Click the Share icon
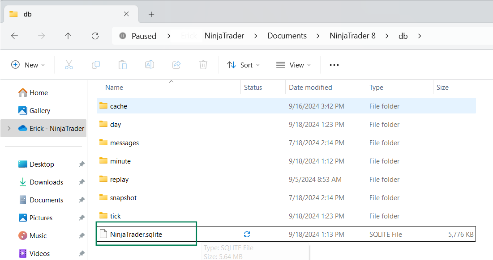This screenshot has width=493, height=260. [x=176, y=65]
